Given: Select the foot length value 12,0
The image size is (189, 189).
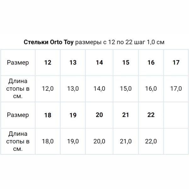Looking at the screenshot, I should click(x=48, y=89).
